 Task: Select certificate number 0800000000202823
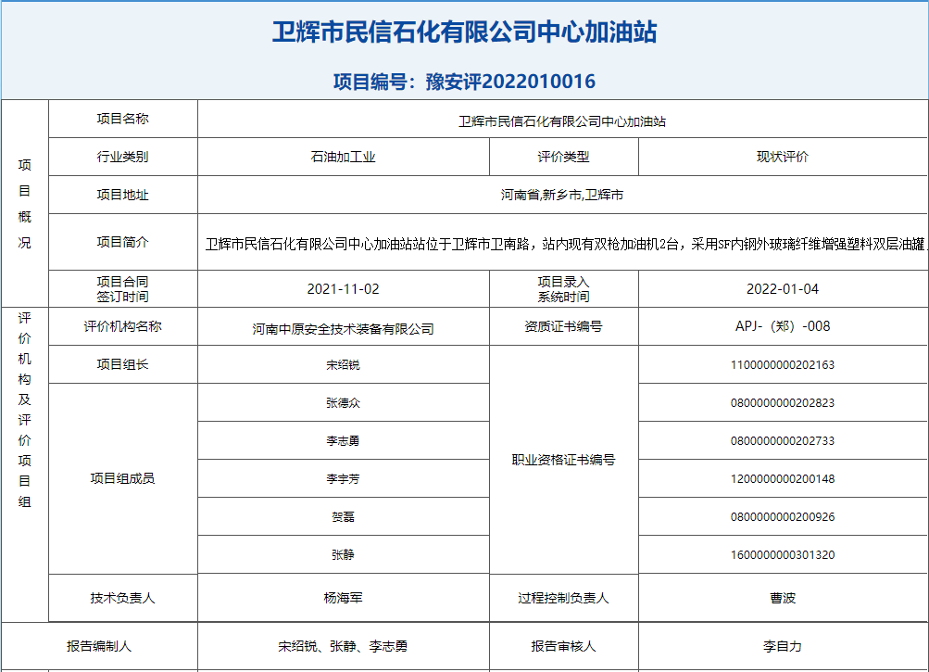[x=783, y=402]
